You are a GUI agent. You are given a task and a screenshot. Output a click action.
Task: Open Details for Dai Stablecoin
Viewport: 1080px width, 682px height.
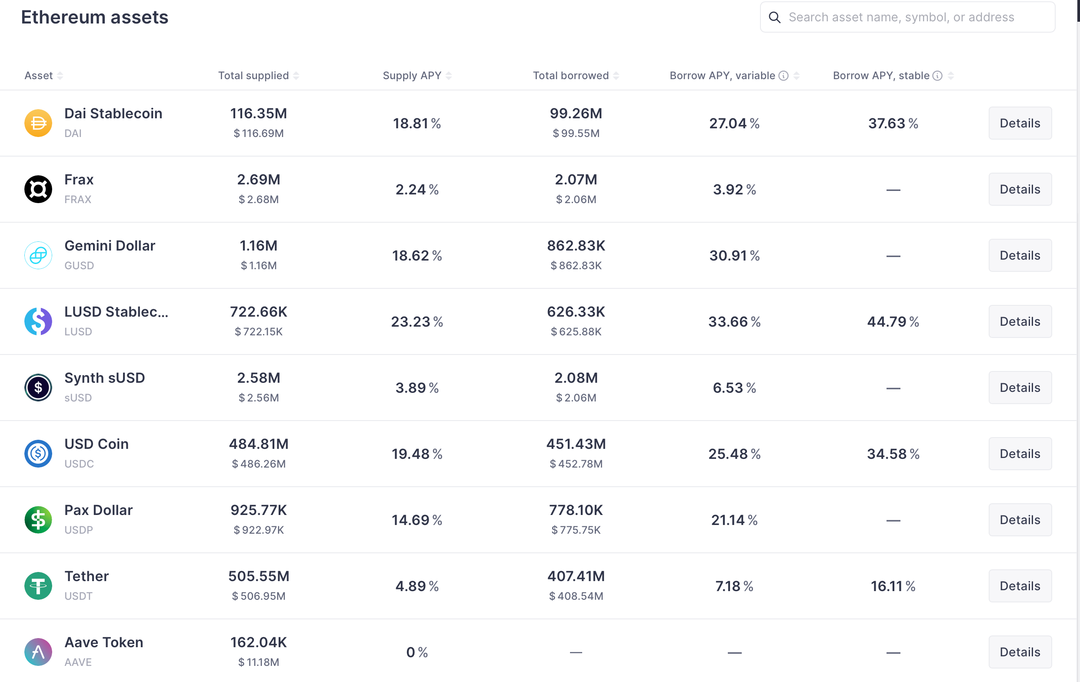(x=1020, y=123)
